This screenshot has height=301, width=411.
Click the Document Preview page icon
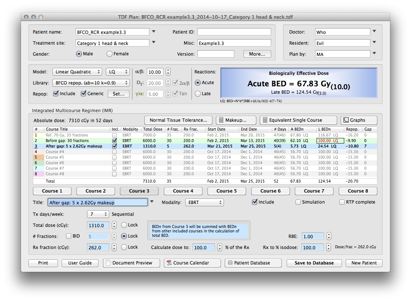click(108, 263)
